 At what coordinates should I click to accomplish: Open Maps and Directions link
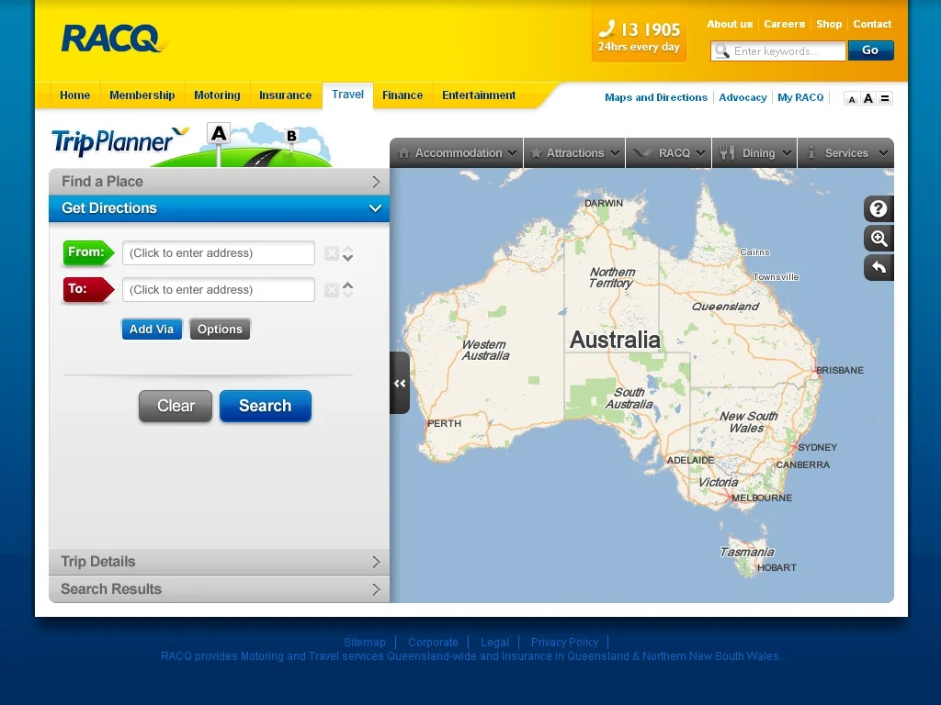(656, 97)
